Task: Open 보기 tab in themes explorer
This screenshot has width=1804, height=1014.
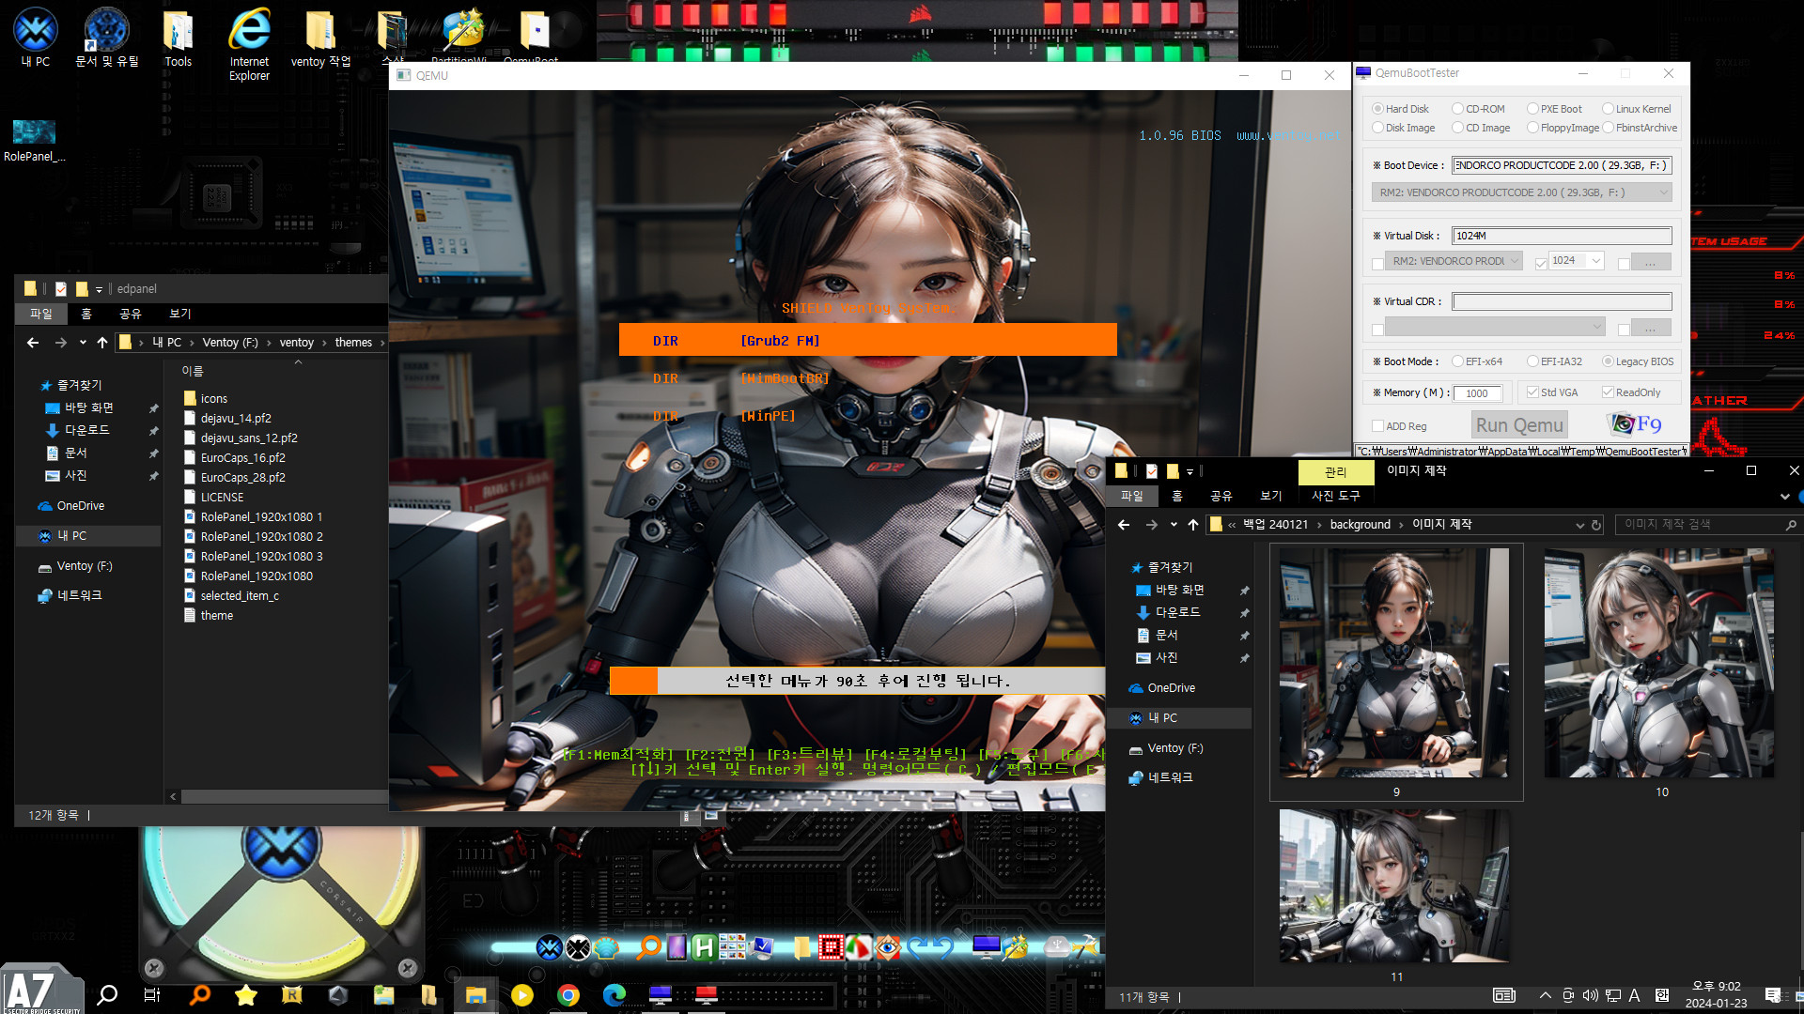Action: [x=179, y=314]
